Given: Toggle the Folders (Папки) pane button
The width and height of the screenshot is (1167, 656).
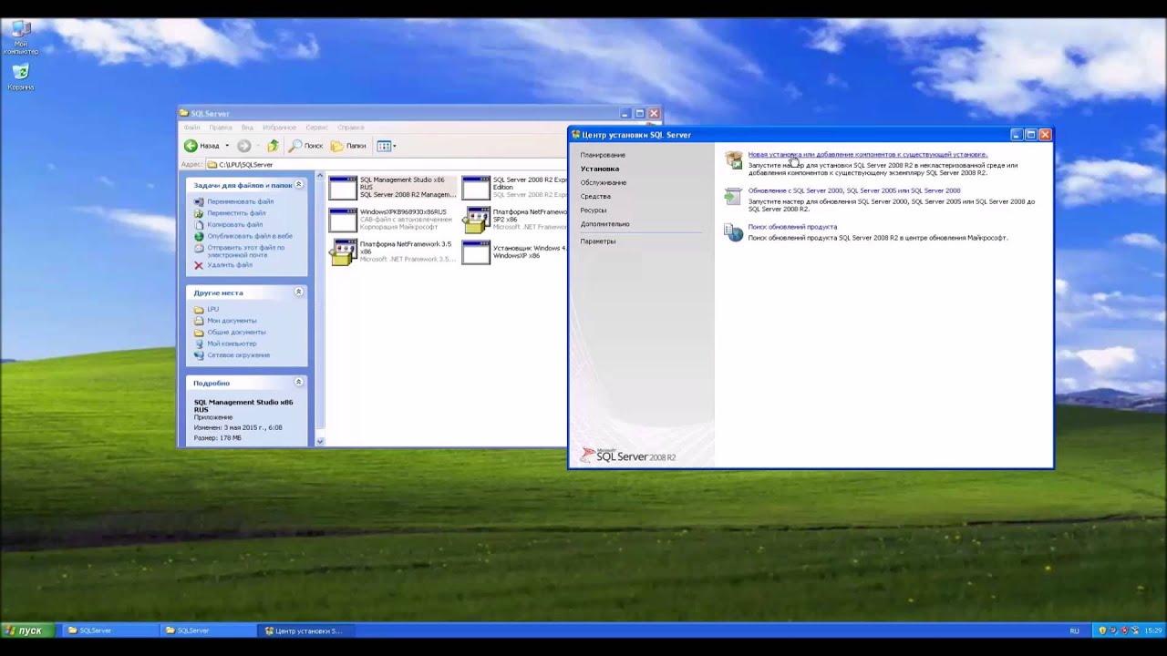Looking at the screenshot, I should click(x=348, y=146).
